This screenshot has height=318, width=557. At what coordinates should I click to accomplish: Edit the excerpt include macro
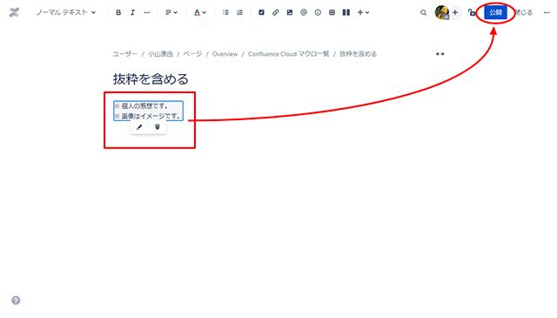point(139,127)
